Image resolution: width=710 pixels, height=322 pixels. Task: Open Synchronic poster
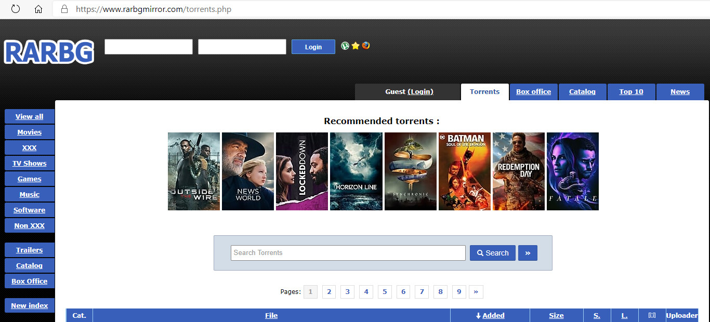pos(411,171)
